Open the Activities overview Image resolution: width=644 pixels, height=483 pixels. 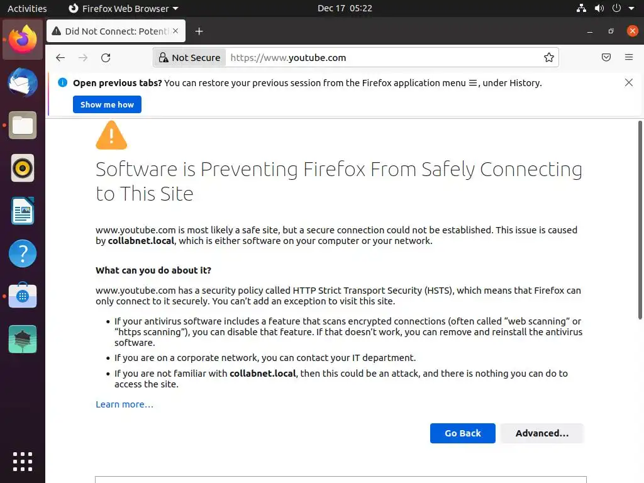[x=27, y=9]
